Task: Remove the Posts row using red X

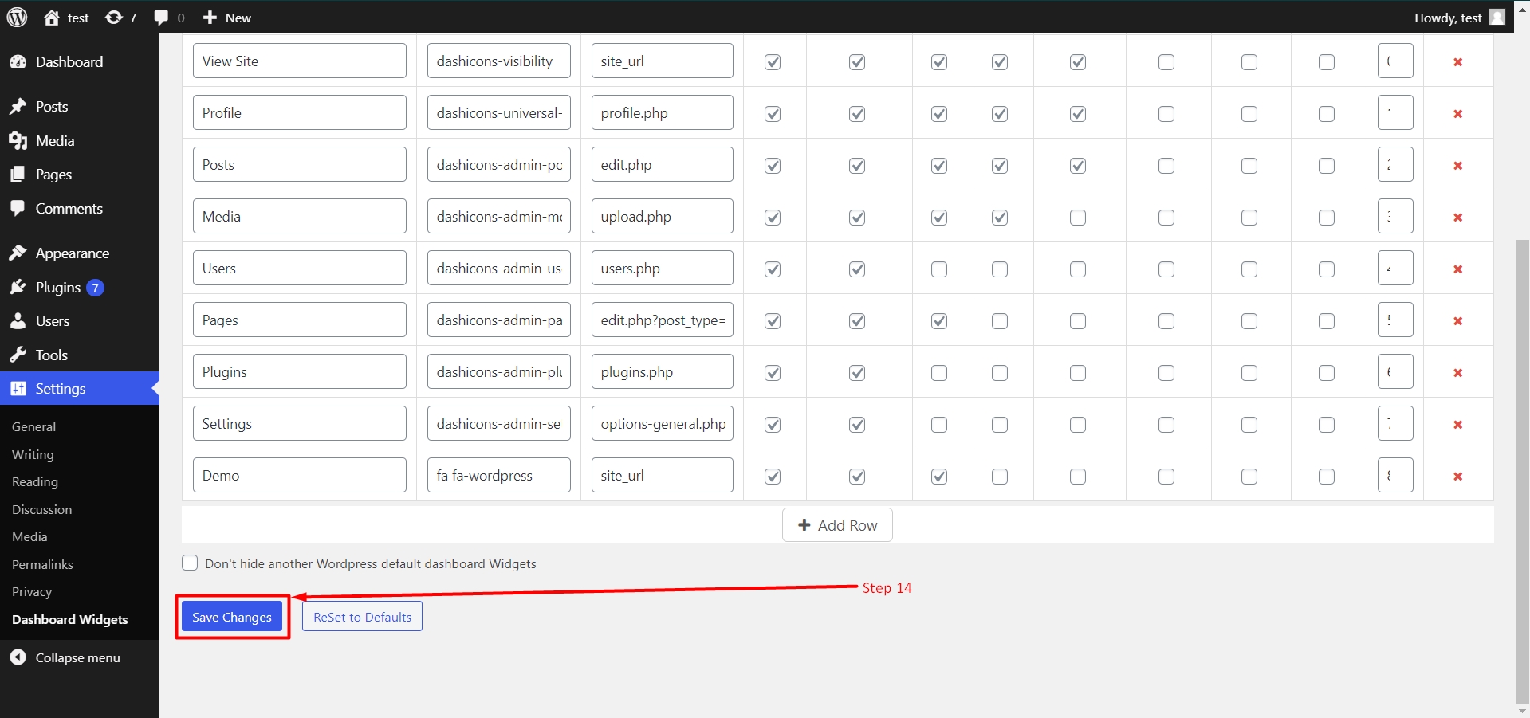Action: pyautogui.click(x=1457, y=165)
